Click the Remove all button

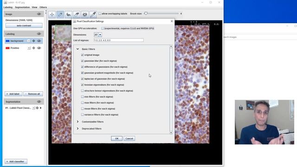(x=33, y=94)
